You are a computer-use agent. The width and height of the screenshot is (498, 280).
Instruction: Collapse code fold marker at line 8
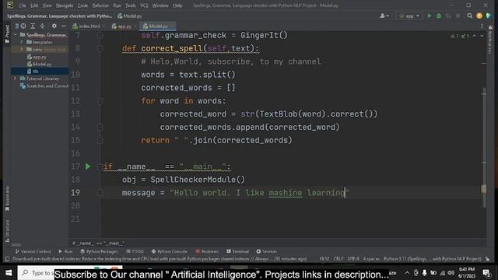tap(100, 48)
